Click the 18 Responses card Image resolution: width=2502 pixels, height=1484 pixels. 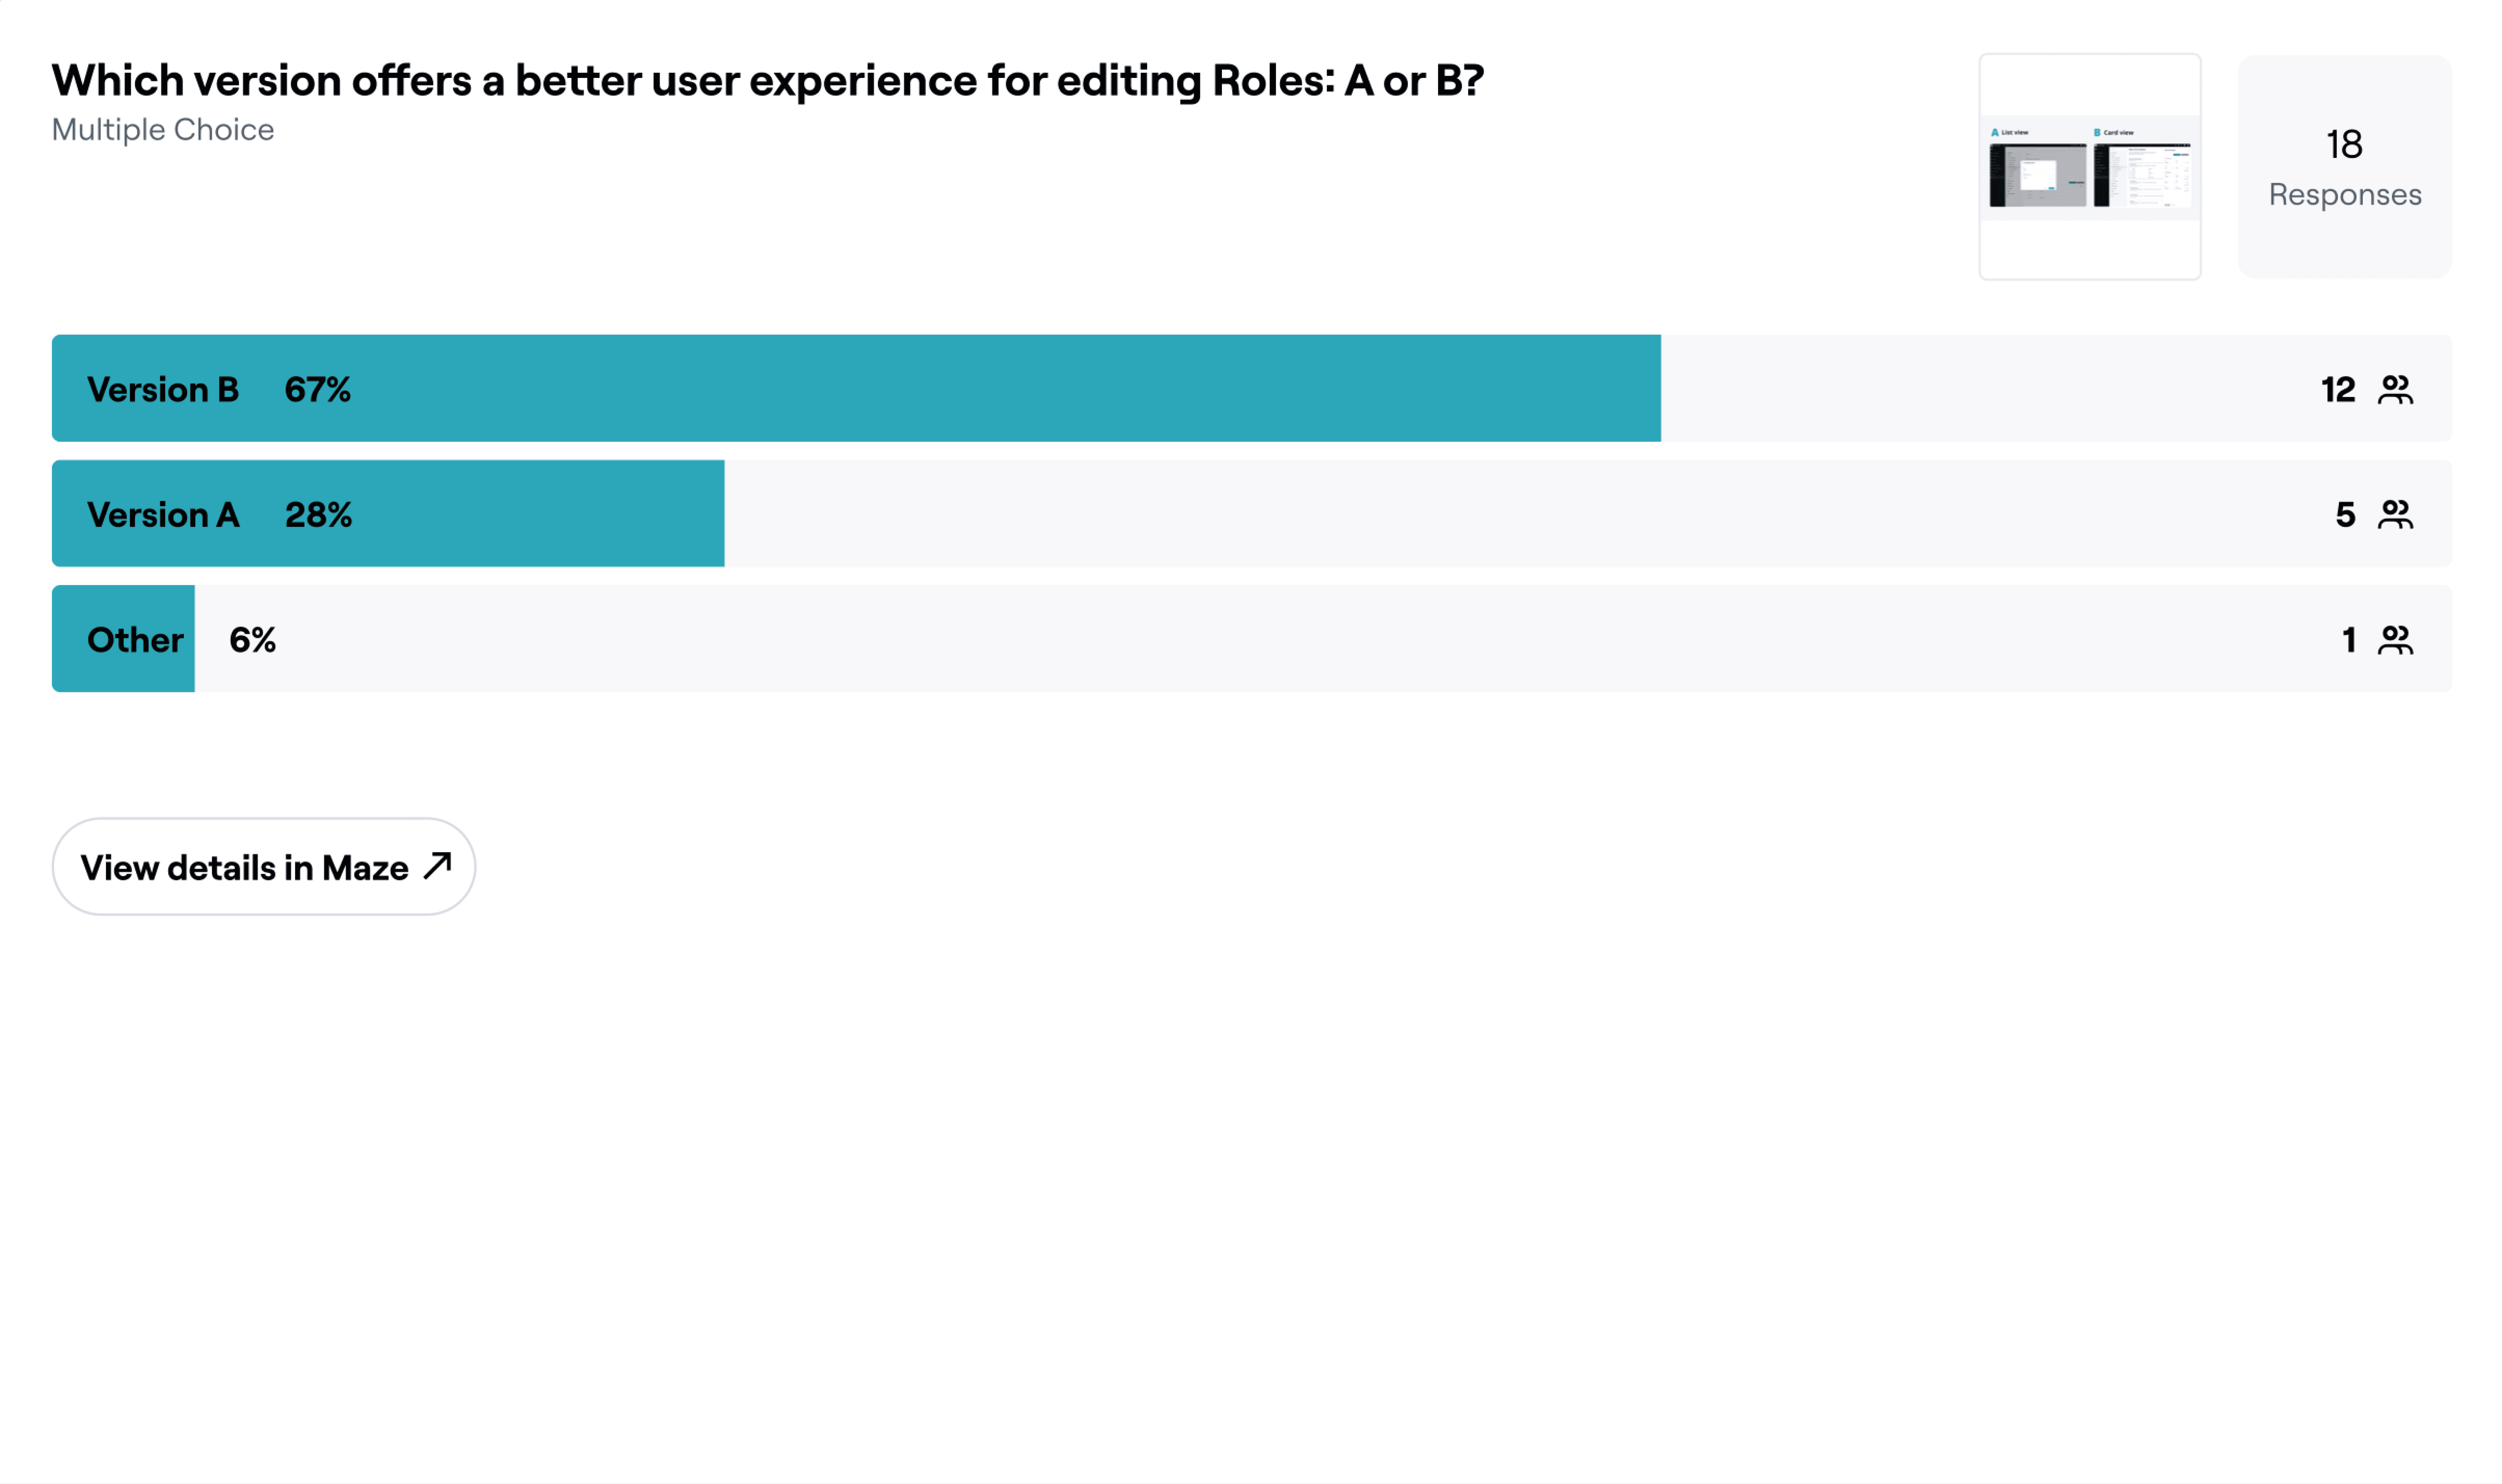(2344, 167)
